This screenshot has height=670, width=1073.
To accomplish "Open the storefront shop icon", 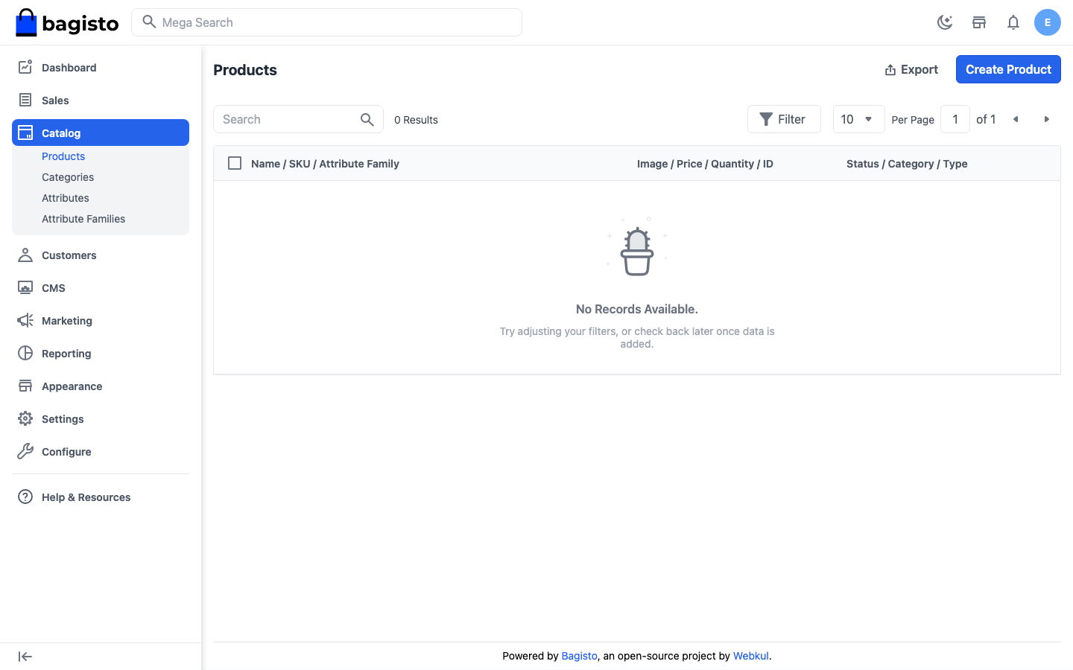I will coord(979,22).
